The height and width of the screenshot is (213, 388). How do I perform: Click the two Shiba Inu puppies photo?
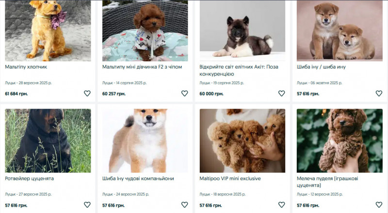339,30
